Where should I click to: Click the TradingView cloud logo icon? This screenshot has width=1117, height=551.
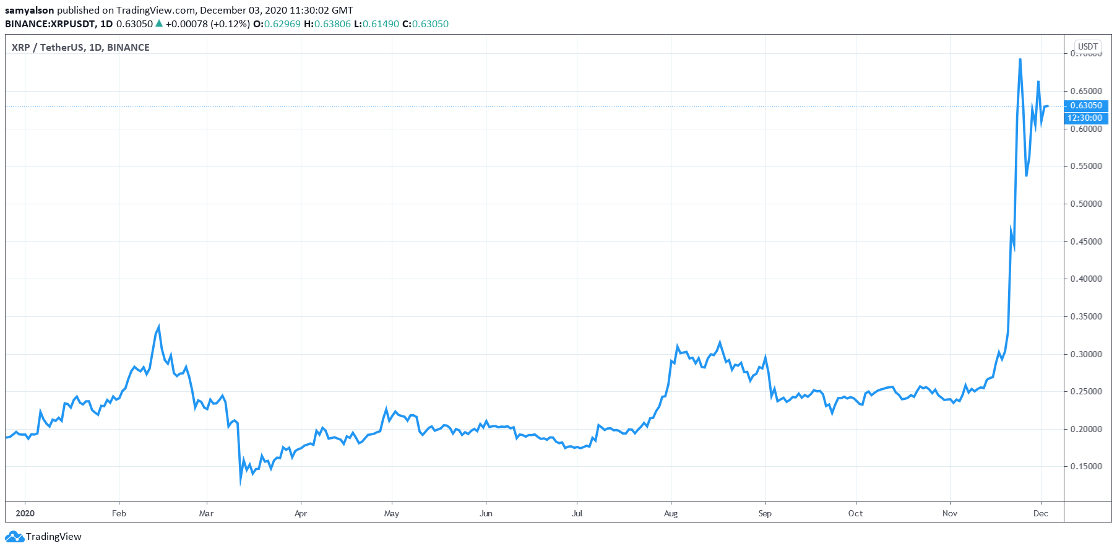point(14,537)
